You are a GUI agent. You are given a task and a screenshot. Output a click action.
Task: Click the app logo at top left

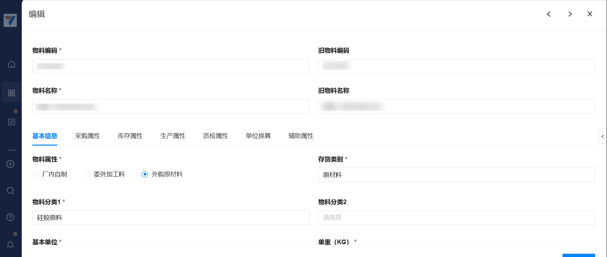[x=10, y=20]
